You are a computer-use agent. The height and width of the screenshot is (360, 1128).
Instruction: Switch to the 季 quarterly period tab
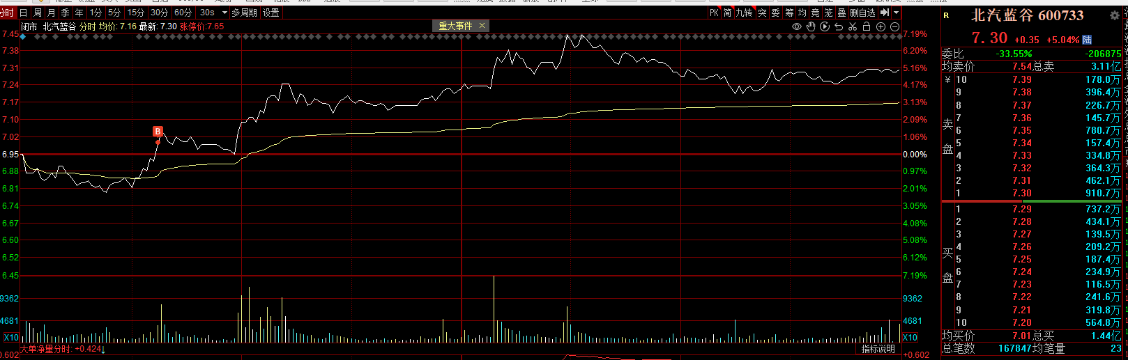point(66,13)
